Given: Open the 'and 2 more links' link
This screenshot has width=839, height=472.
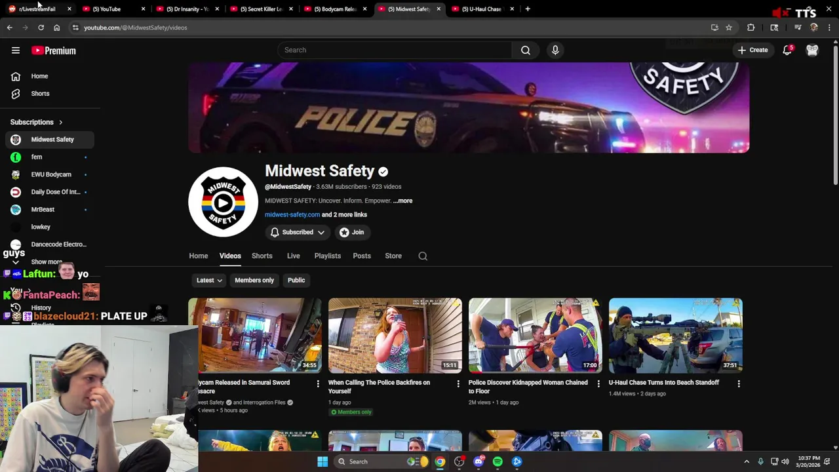Looking at the screenshot, I should point(344,214).
